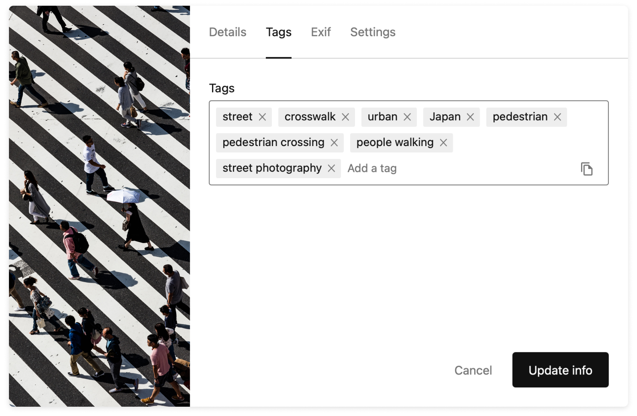The height and width of the screenshot is (416, 637).
Task: Click the crosswalk photo preview
Action: [x=99, y=206]
